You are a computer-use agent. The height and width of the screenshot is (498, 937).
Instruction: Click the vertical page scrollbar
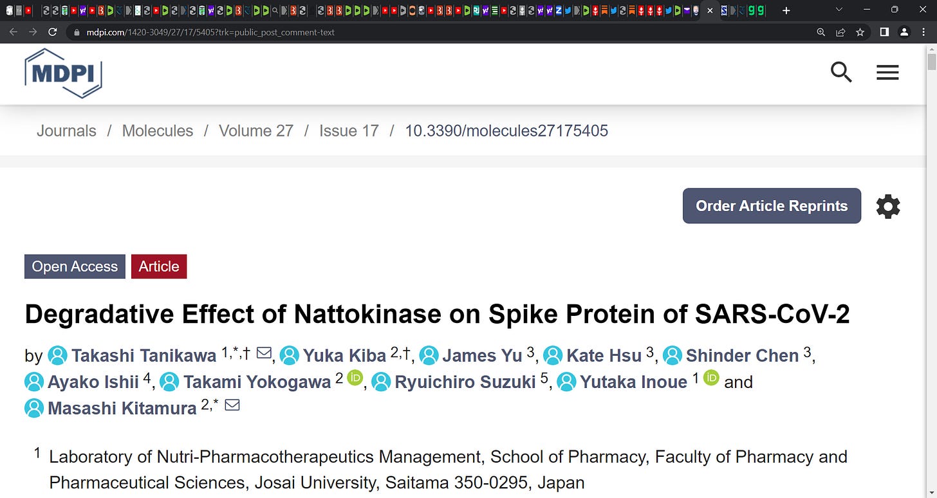[x=931, y=270]
